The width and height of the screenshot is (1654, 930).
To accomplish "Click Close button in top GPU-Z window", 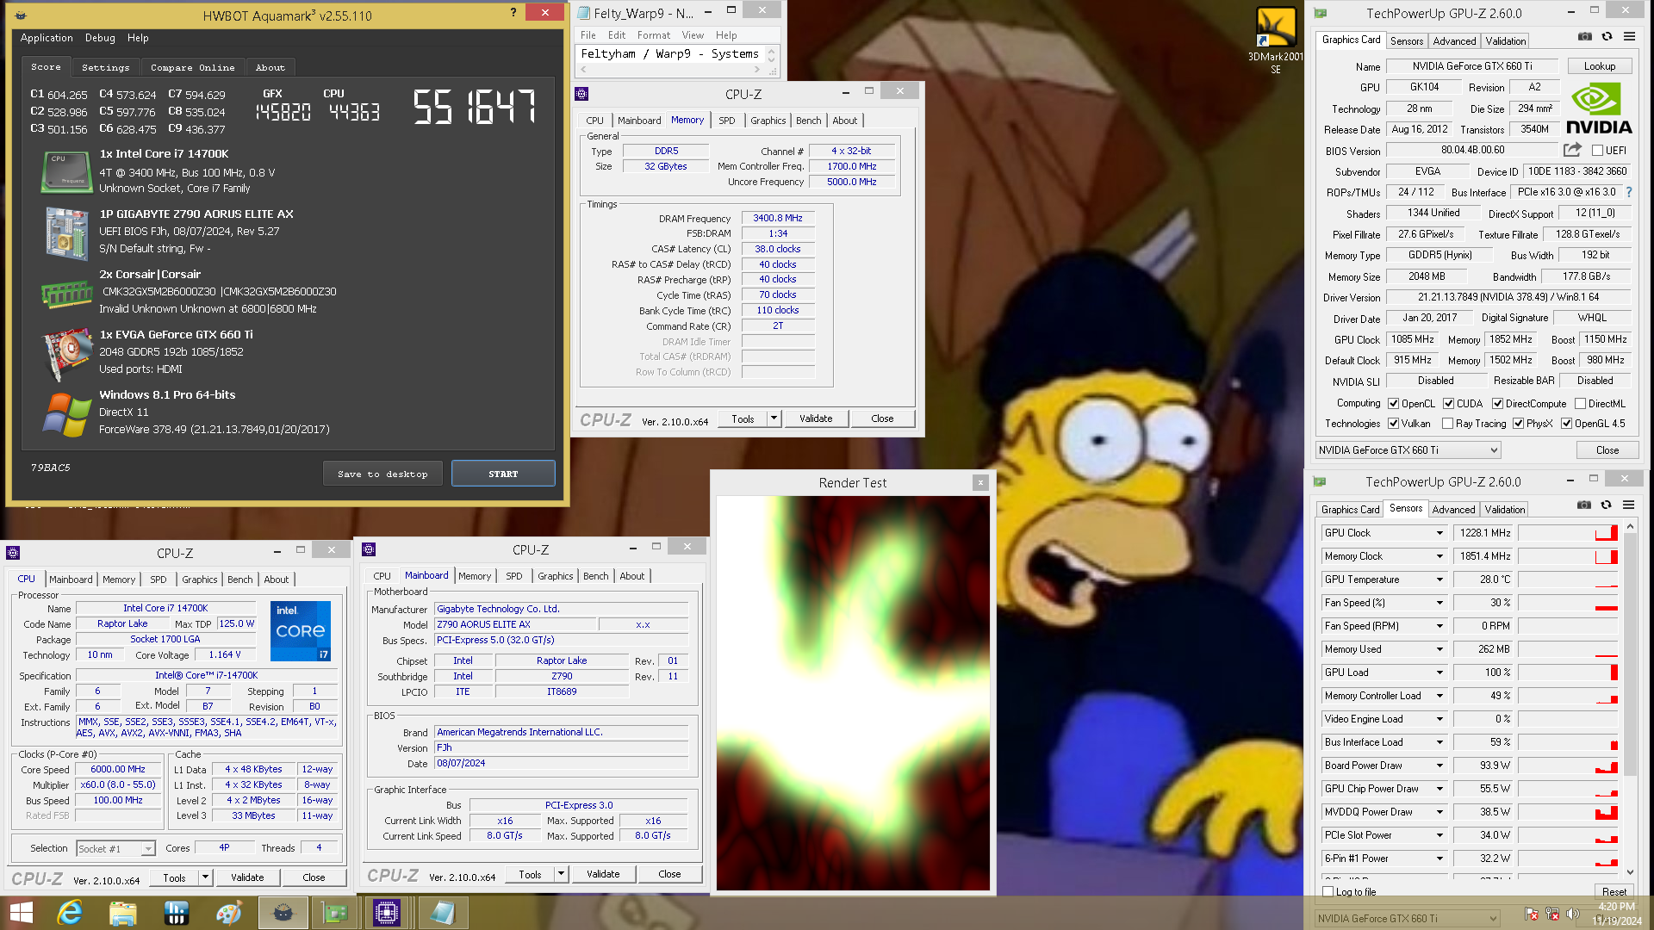I will [x=1607, y=450].
